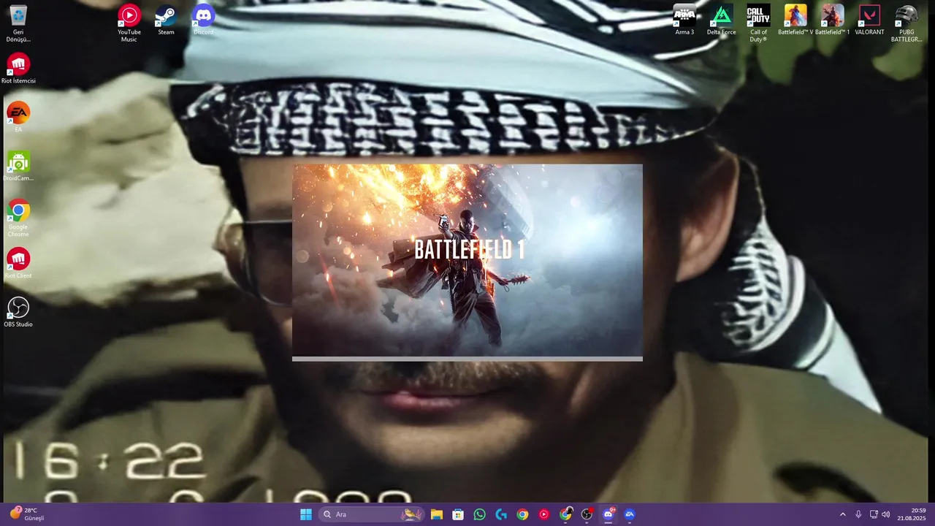Viewport: 935px width, 526px height.
Task: Open the Battlefield V desktop shortcut
Action: pos(795,20)
